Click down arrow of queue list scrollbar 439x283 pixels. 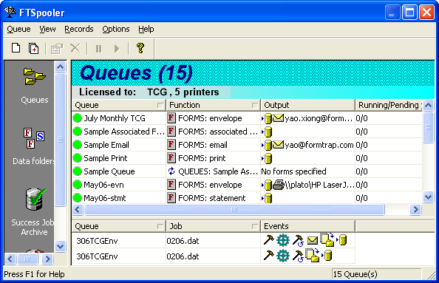(x=429, y=197)
